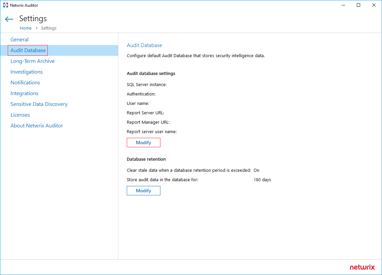The width and height of the screenshot is (382, 275).
Task: Open the Long-Term Archive settings
Action: (x=32, y=61)
